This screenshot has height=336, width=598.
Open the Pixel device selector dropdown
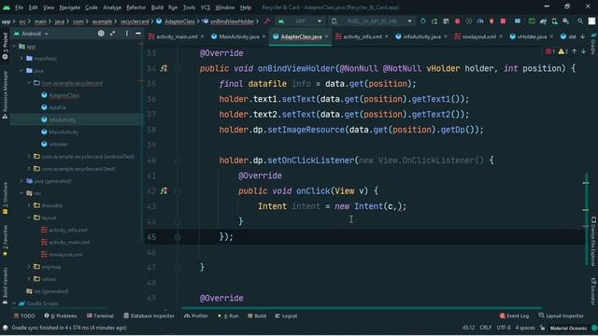coord(372,21)
